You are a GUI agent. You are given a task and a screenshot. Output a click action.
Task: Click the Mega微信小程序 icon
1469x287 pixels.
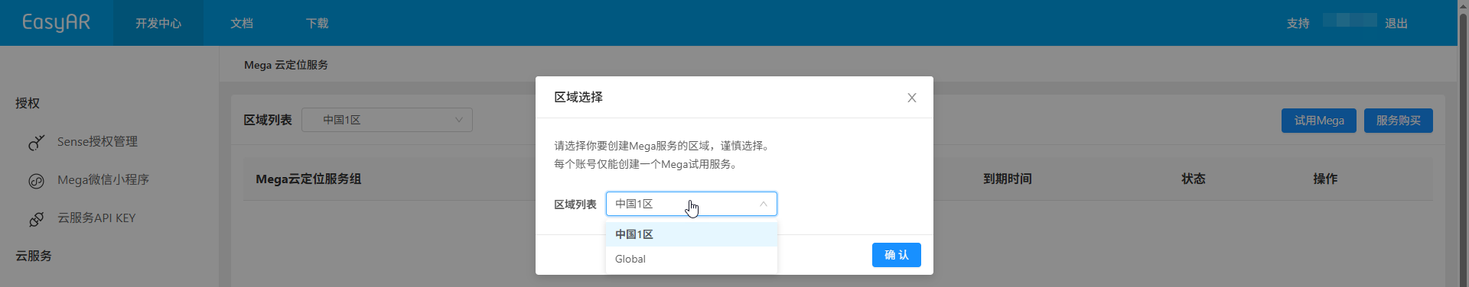[36, 181]
